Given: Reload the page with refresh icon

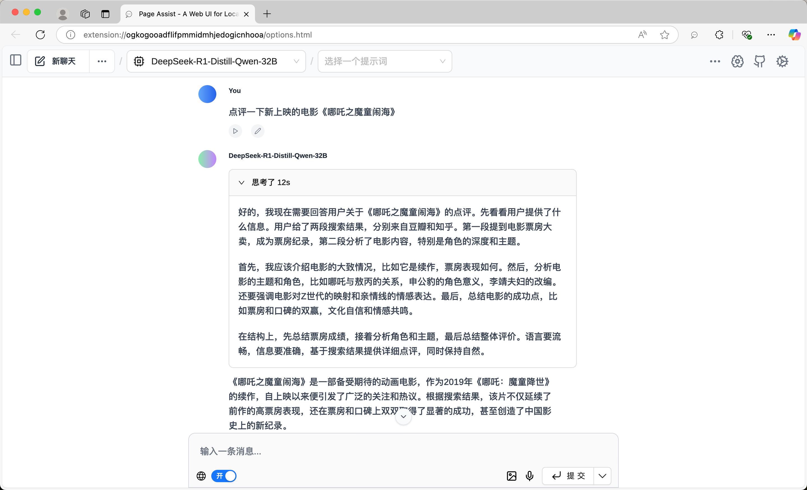Looking at the screenshot, I should 40,35.
